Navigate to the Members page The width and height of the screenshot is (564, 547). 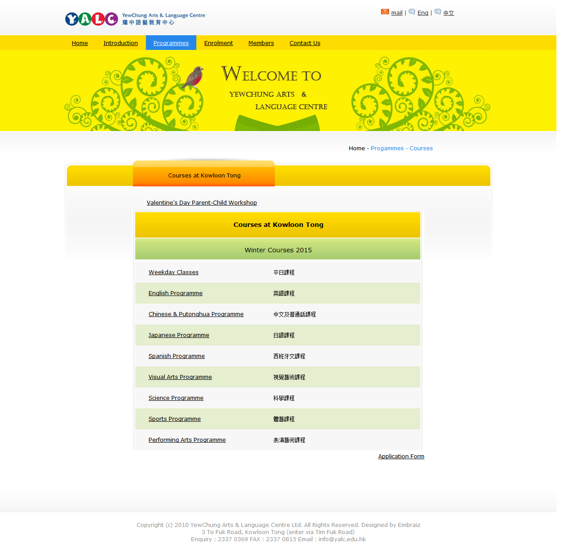(x=261, y=43)
